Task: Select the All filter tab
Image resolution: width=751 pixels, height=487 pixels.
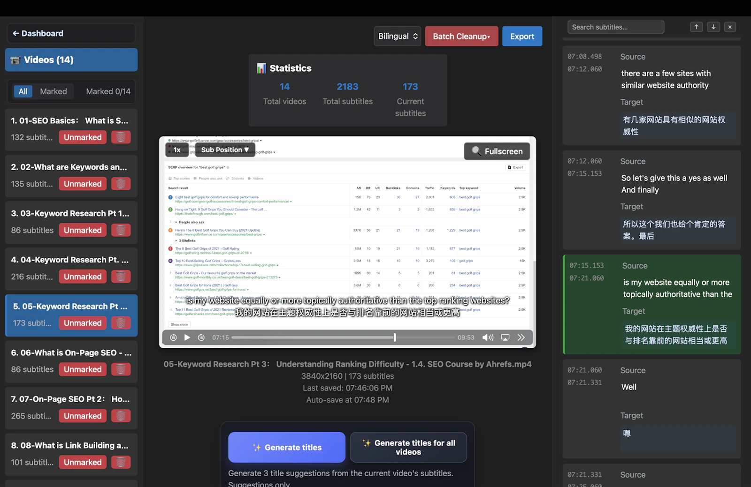Action: click(23, 91)
